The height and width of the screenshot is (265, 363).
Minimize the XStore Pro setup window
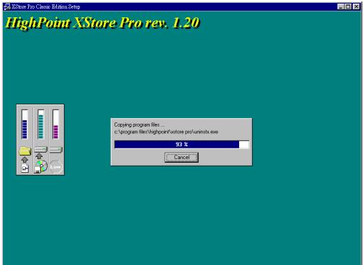tap(341, 6)
